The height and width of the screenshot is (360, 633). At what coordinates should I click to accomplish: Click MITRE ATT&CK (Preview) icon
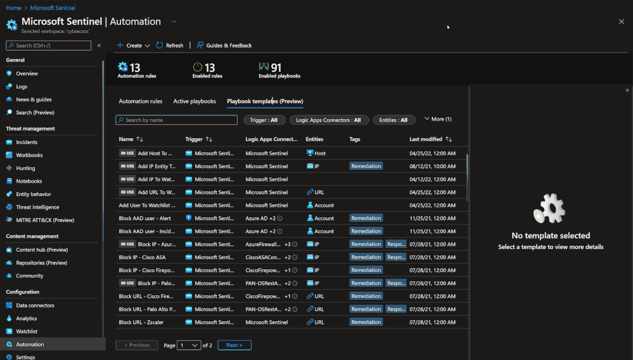point(10,220)
